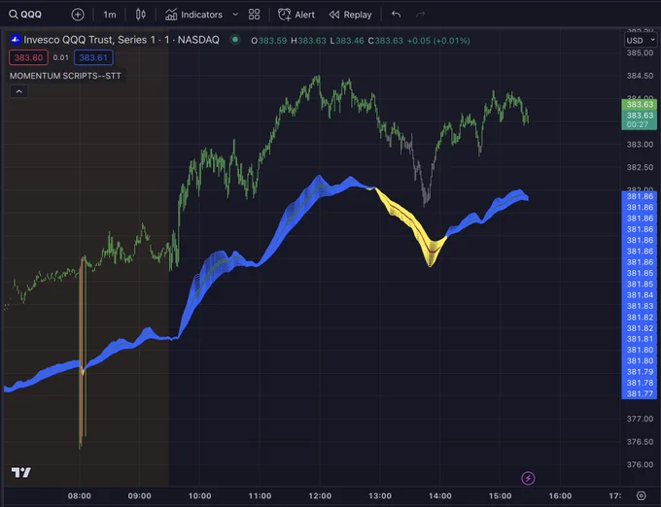This screenshot has width=661, height=507.
Task: Open QQQ symbol search
Action: (25, 15)
